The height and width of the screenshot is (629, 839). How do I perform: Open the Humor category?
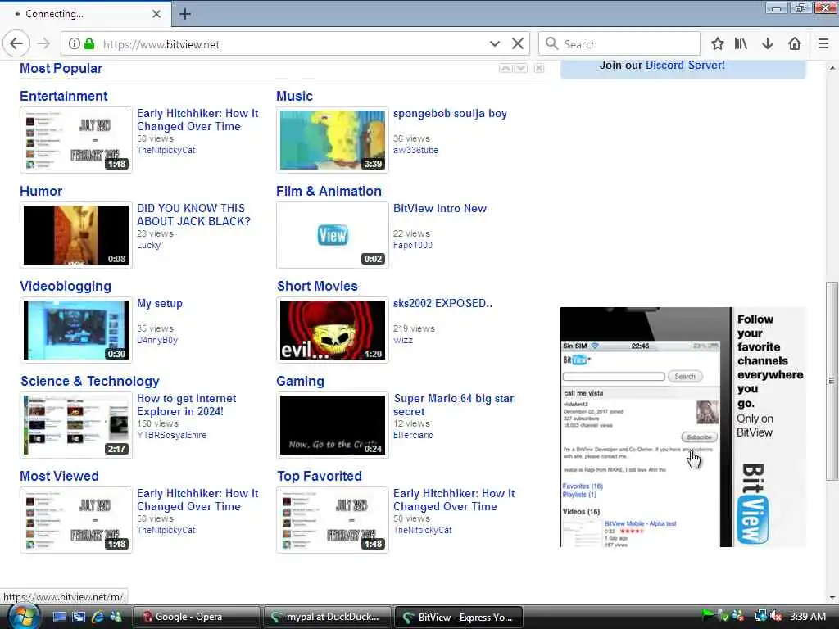[x=41, y=191]
